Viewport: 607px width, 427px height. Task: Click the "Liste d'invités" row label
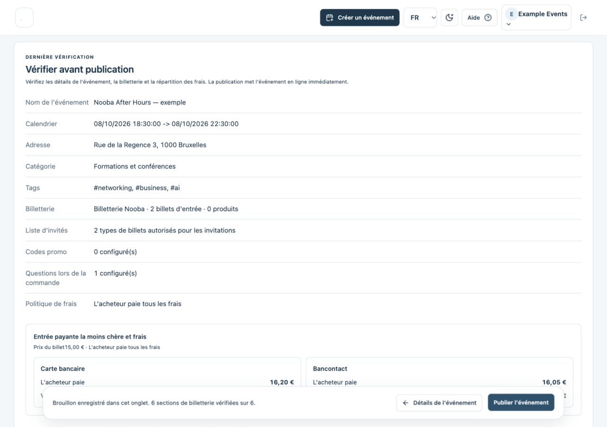46,231
